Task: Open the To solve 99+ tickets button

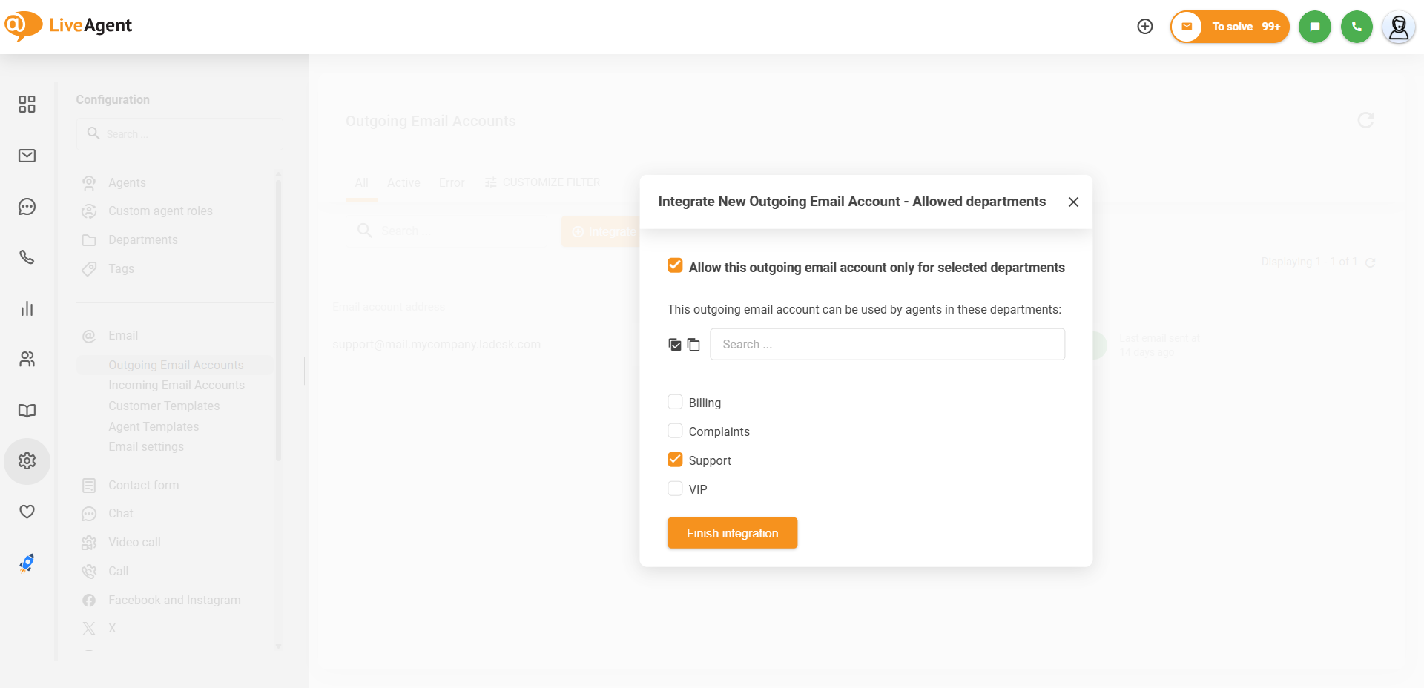Action: (x=1230, y=27)
